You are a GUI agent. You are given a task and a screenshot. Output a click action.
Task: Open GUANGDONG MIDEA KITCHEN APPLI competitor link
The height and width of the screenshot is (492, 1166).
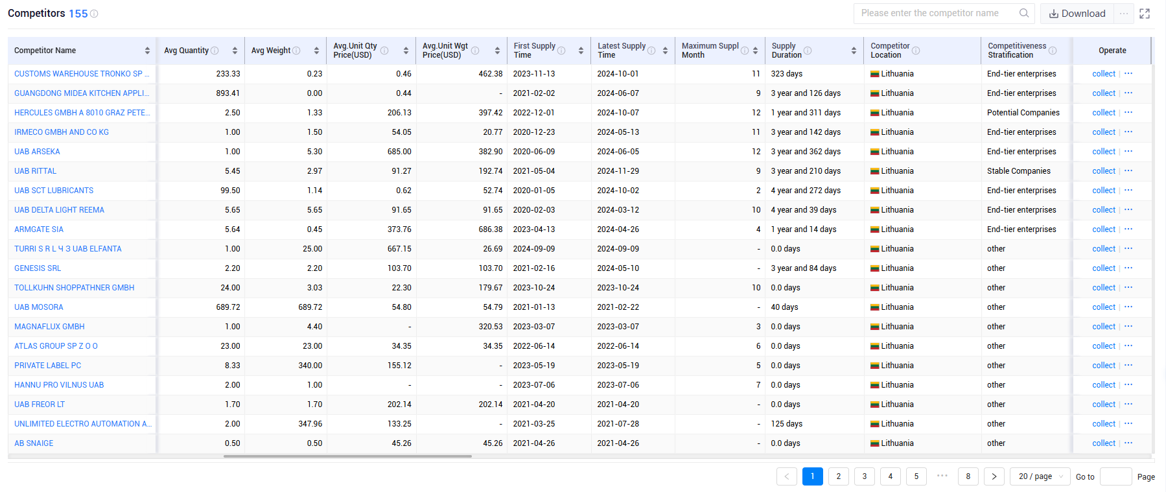click(x=82, y=93)
